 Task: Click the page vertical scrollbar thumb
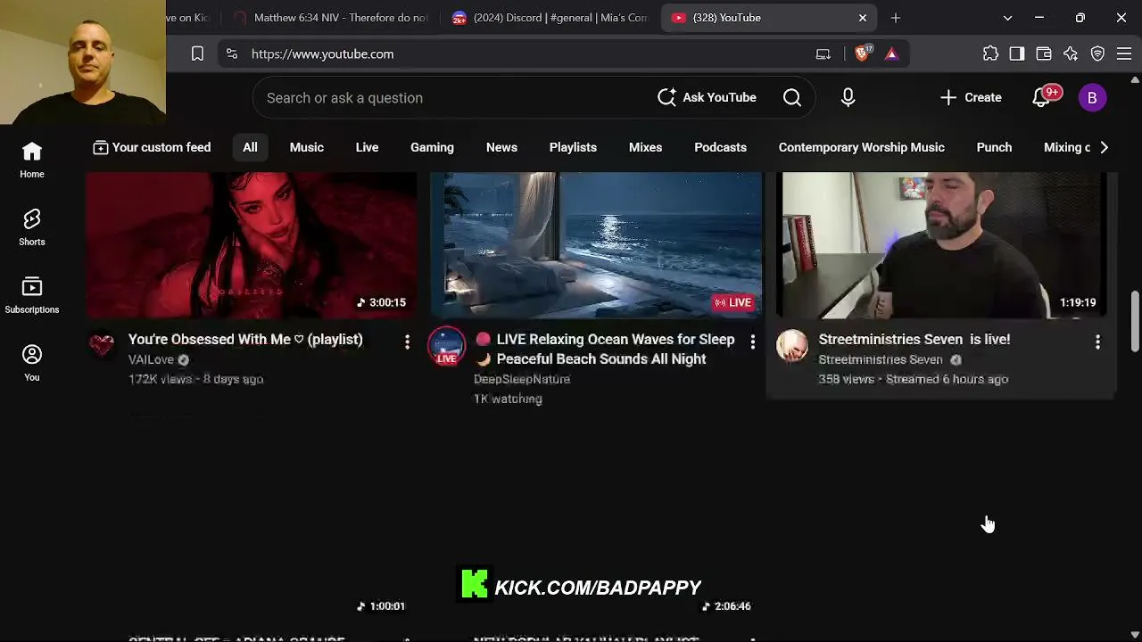(x=1135, y=321)
